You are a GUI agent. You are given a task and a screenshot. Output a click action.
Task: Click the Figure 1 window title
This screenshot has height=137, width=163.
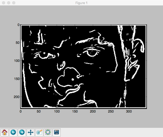click(x=81, y=3)
